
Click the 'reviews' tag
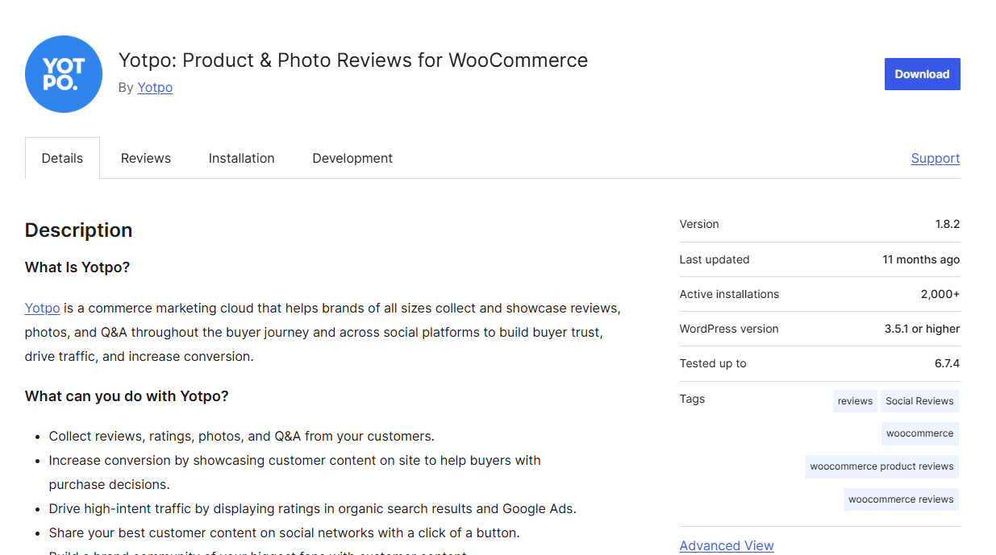coord(855,401)
